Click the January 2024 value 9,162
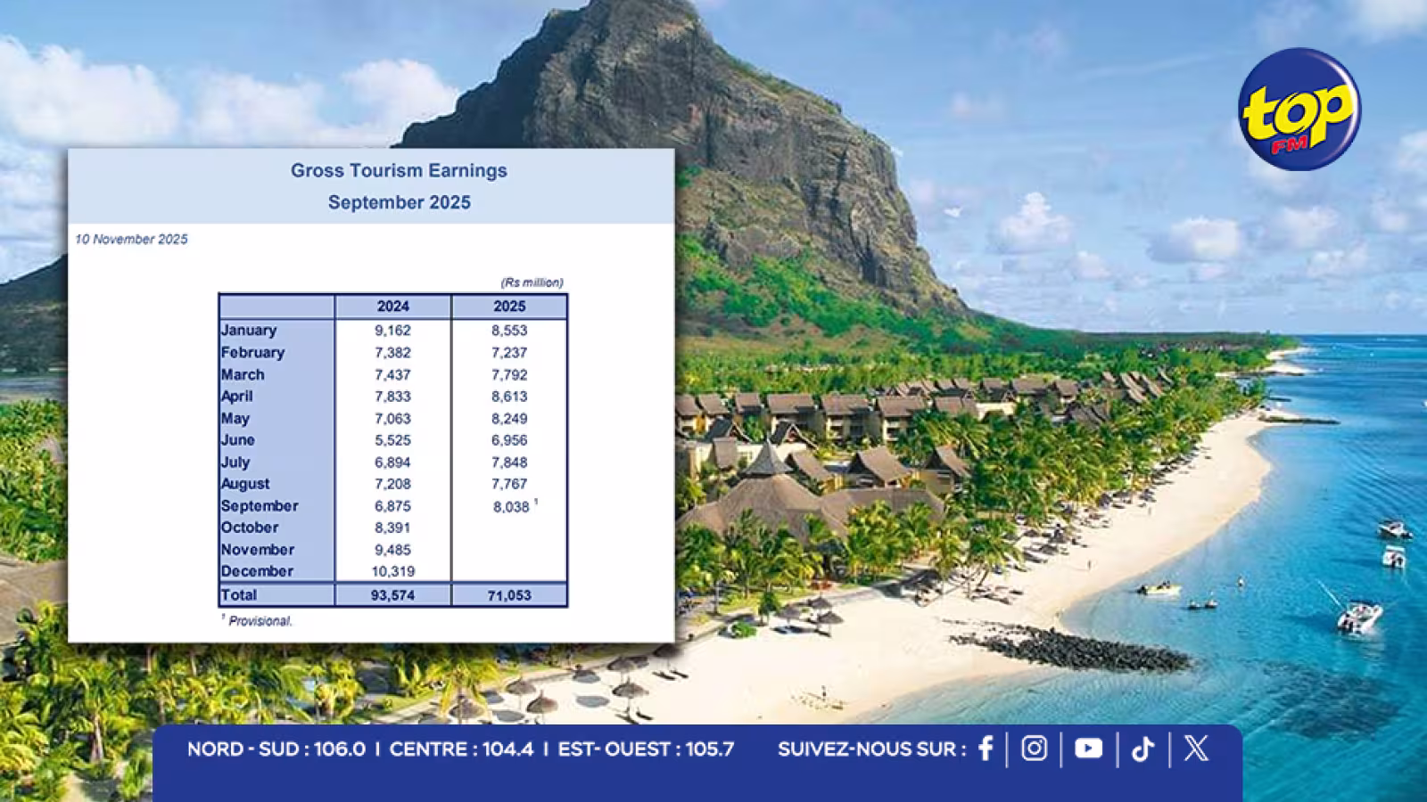Viewport: 1427px width, 802px height. click(392, 330)
